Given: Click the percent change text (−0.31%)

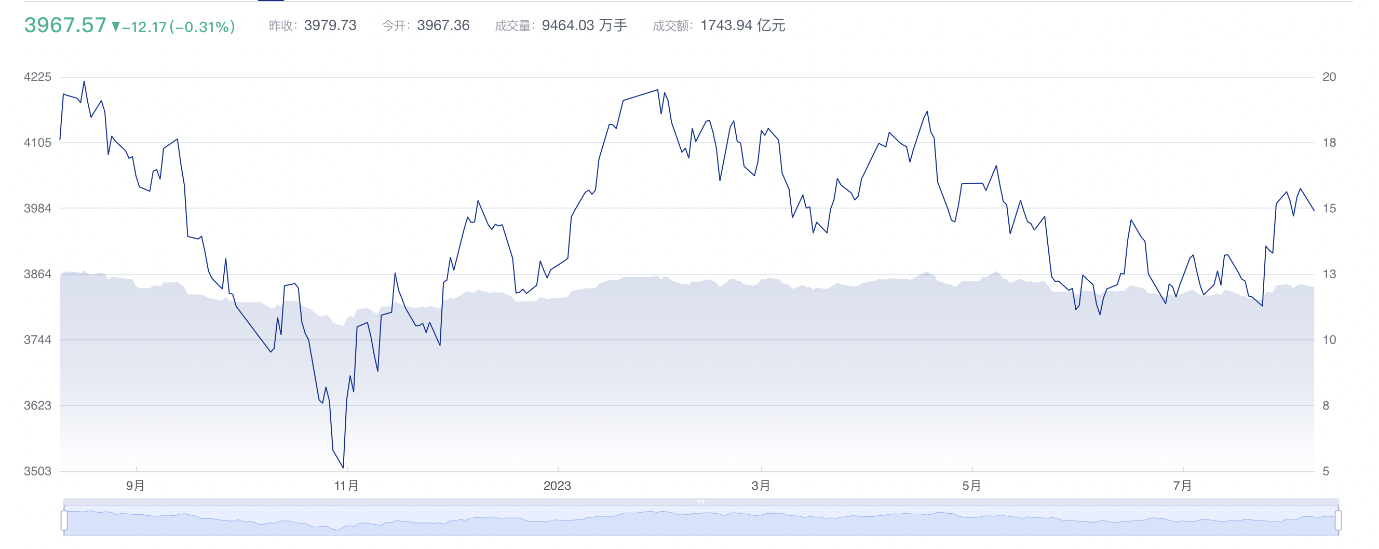Looking at the screenshot, I should [x=202, y=27].
